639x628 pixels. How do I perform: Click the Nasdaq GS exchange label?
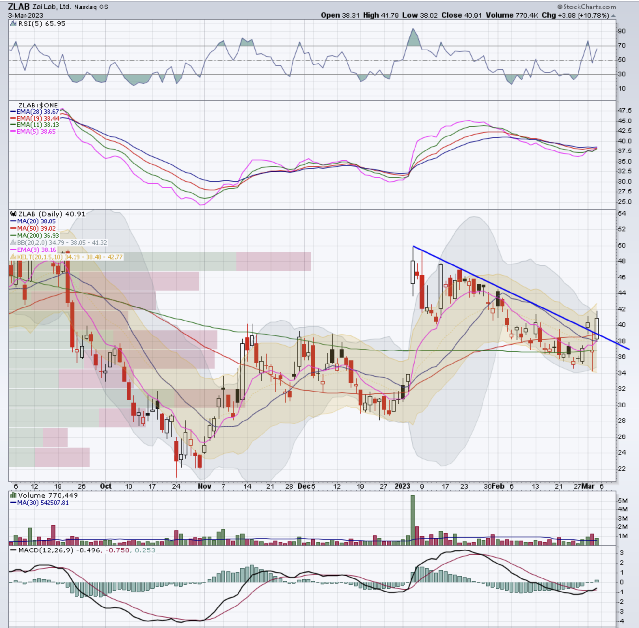91,7
